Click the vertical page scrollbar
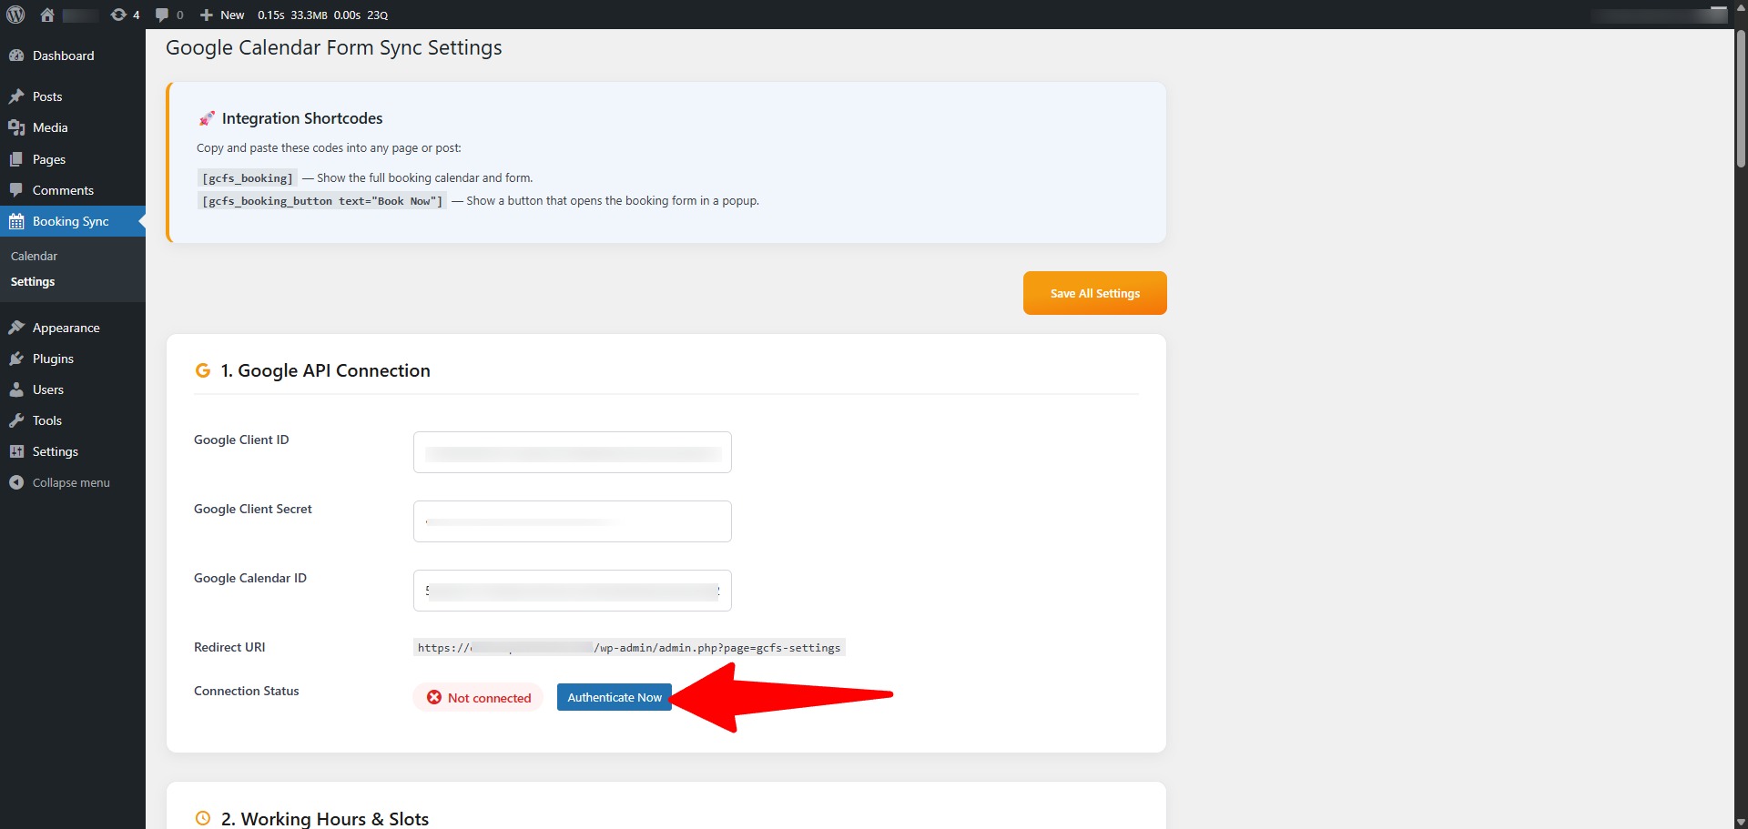 tap(1741, 100)
